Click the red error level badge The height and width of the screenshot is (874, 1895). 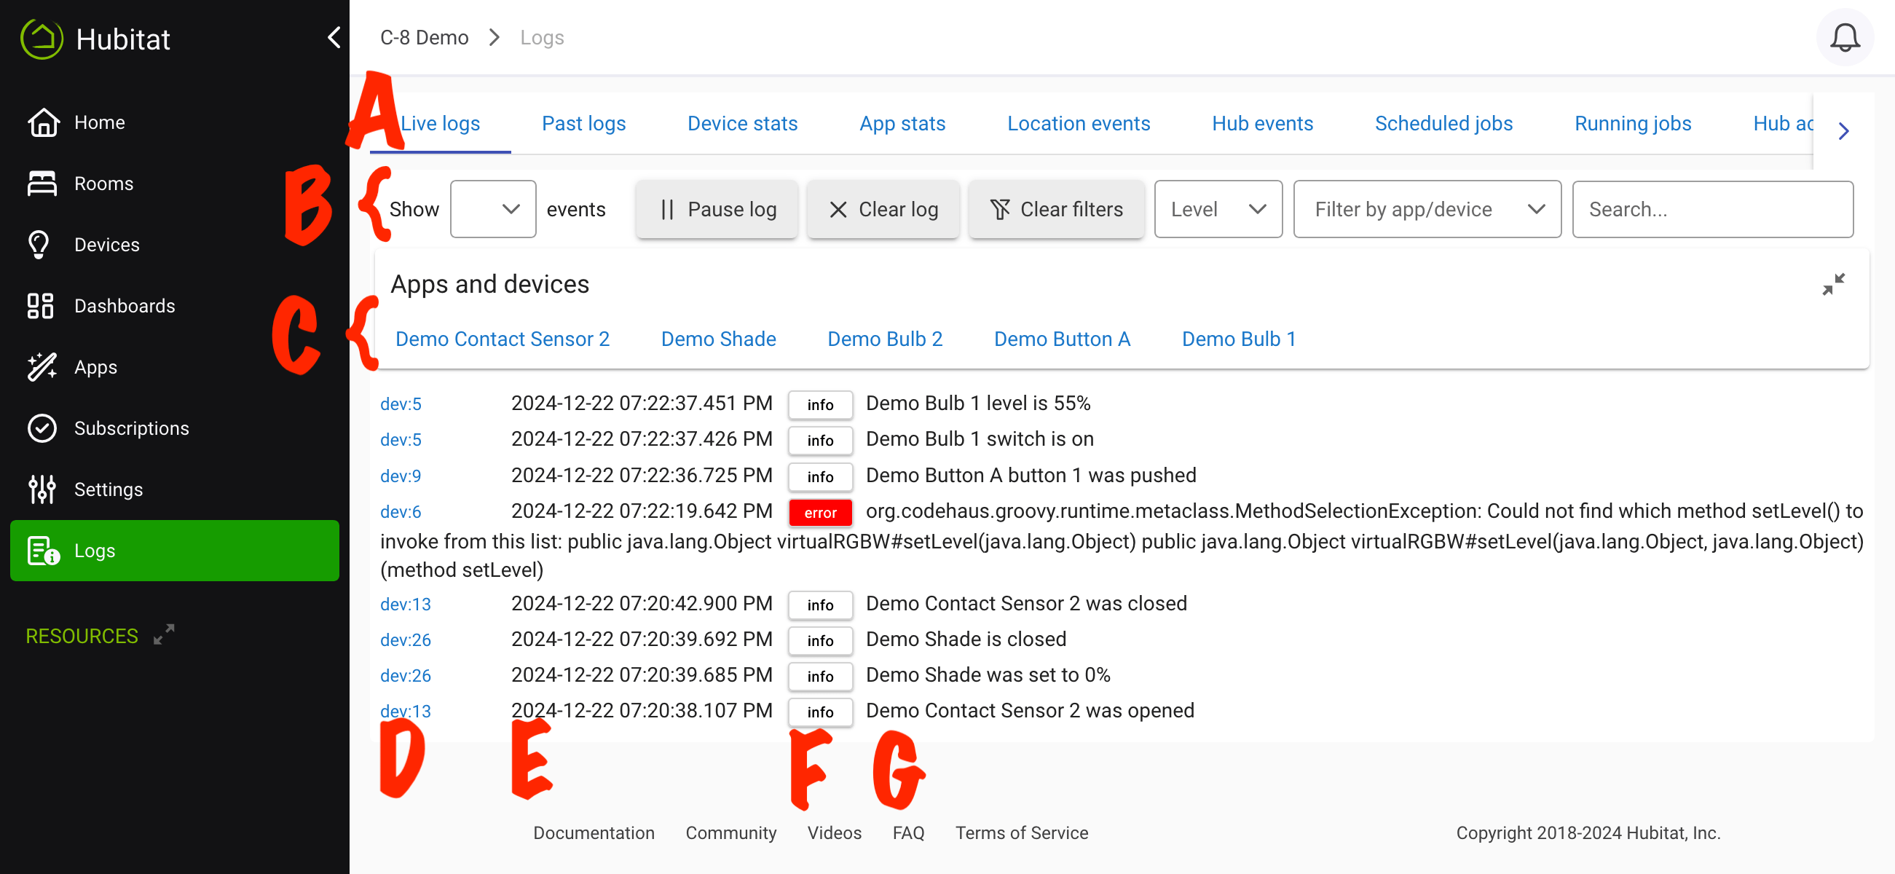pyautogui.click(x=820, y=513)
